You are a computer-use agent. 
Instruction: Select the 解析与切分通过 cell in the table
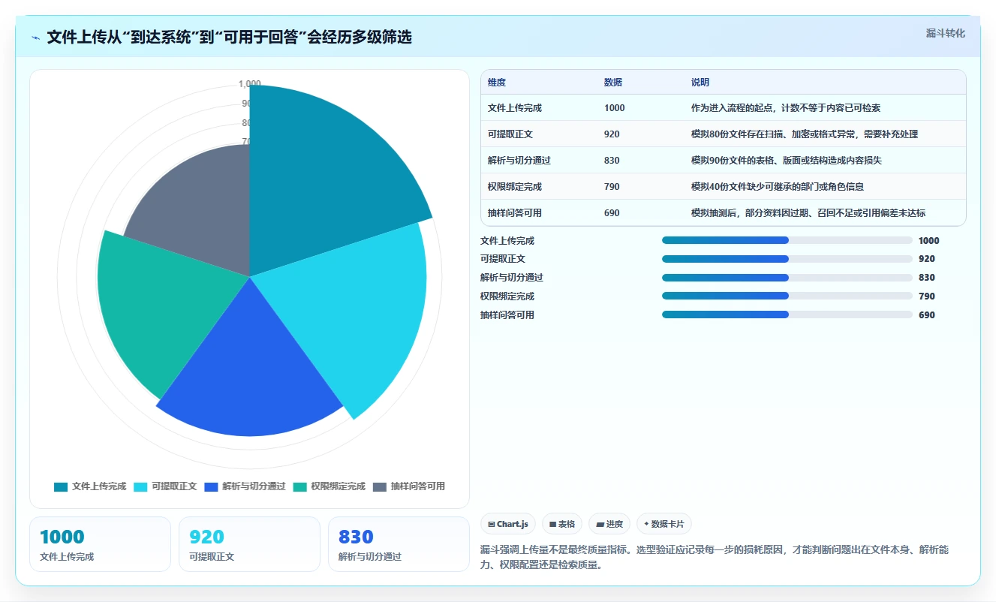(519, 161)
